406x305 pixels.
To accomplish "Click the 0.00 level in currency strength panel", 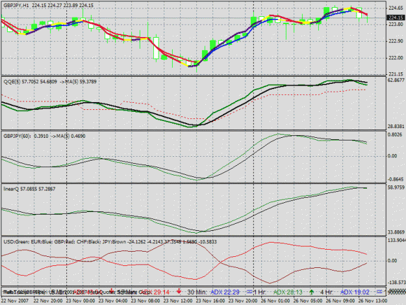I will [x=392, y=260].
